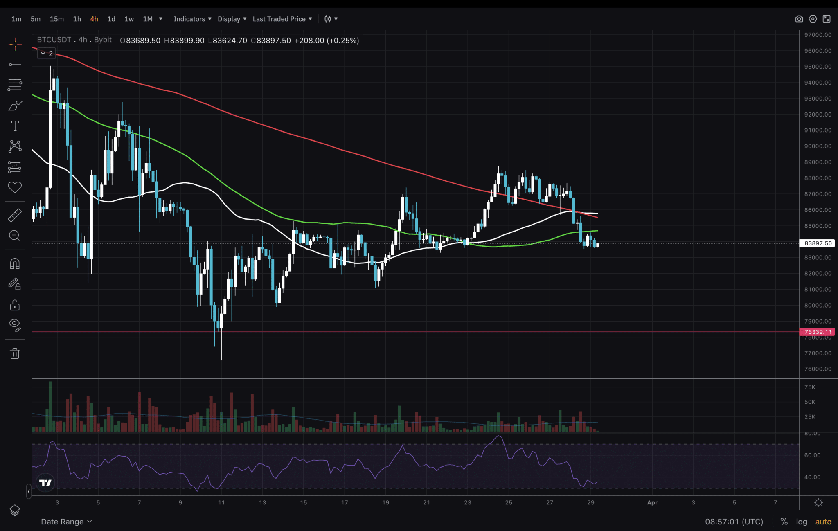Click the trash can to remove drawings
This screenshot has height=531, width=838.
point(15,353)
